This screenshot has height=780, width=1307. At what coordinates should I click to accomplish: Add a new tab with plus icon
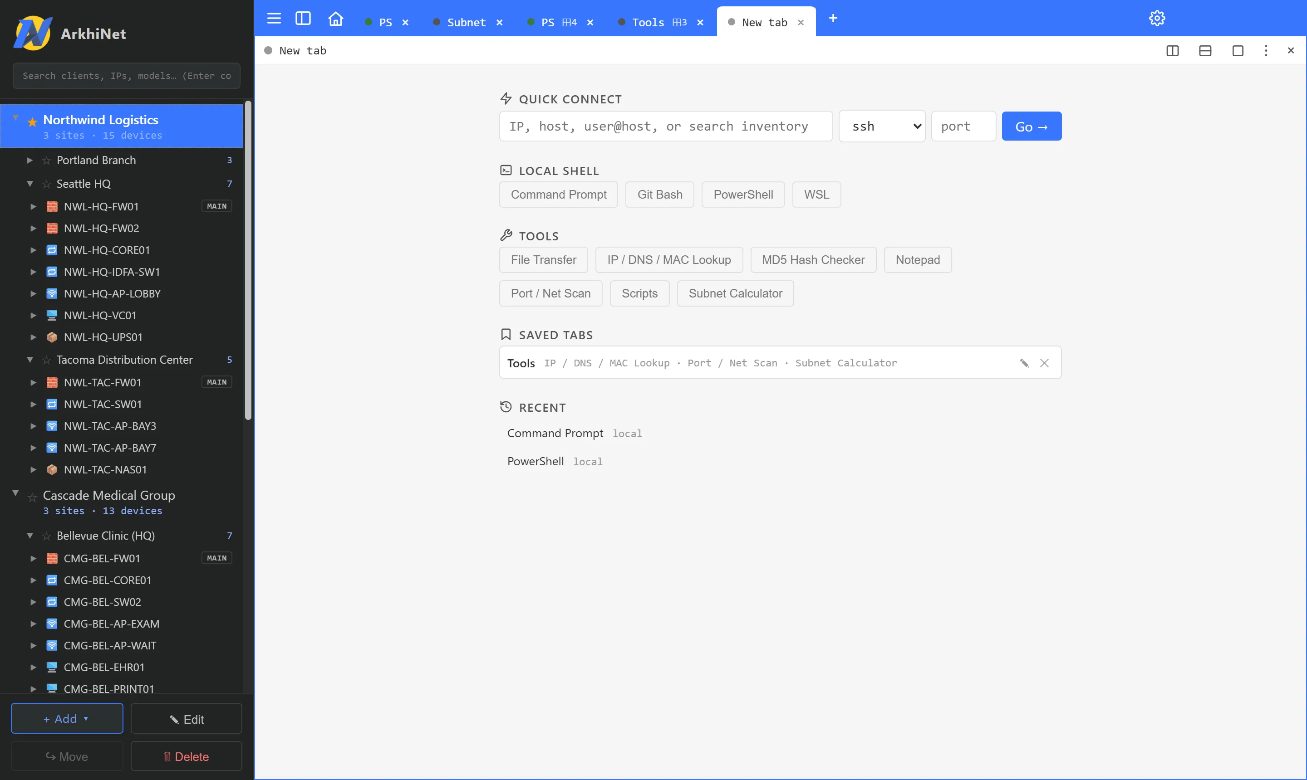pos(833,19)
